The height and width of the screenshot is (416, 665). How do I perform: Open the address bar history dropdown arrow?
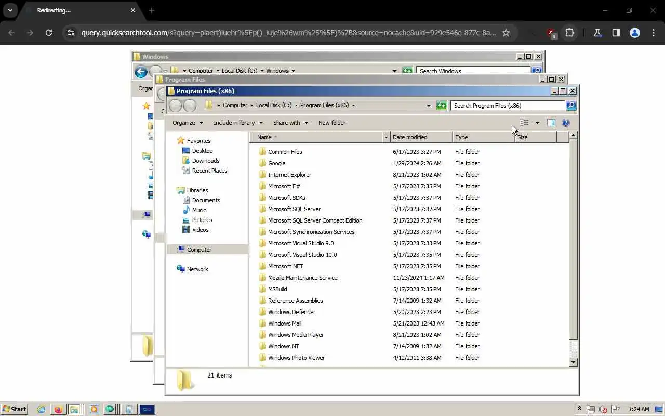point(429,106)
